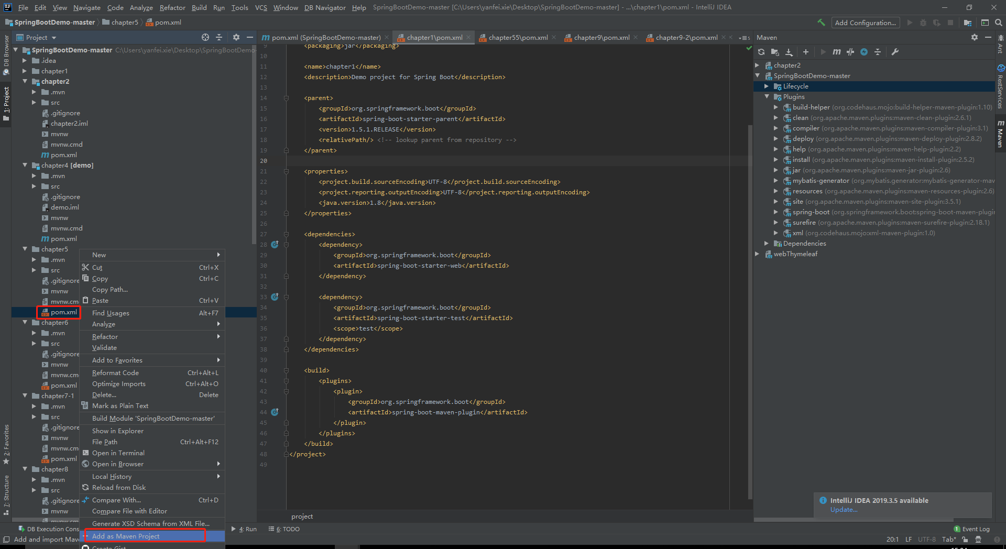Click Execute Maven Goal icon

(837, 52)
